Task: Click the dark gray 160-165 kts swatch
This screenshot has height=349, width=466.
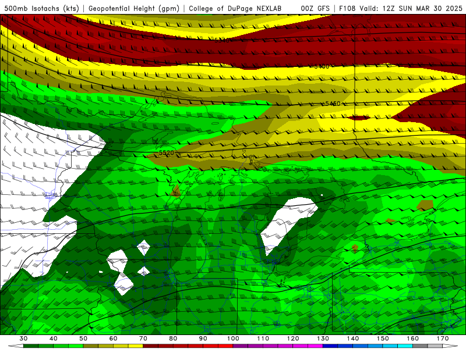Action: 420,346
